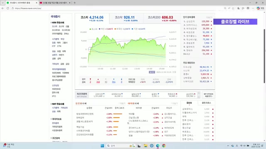Open Google Chrome icon on the taskbar
The image size is (266, 149).
pos(164,146)
